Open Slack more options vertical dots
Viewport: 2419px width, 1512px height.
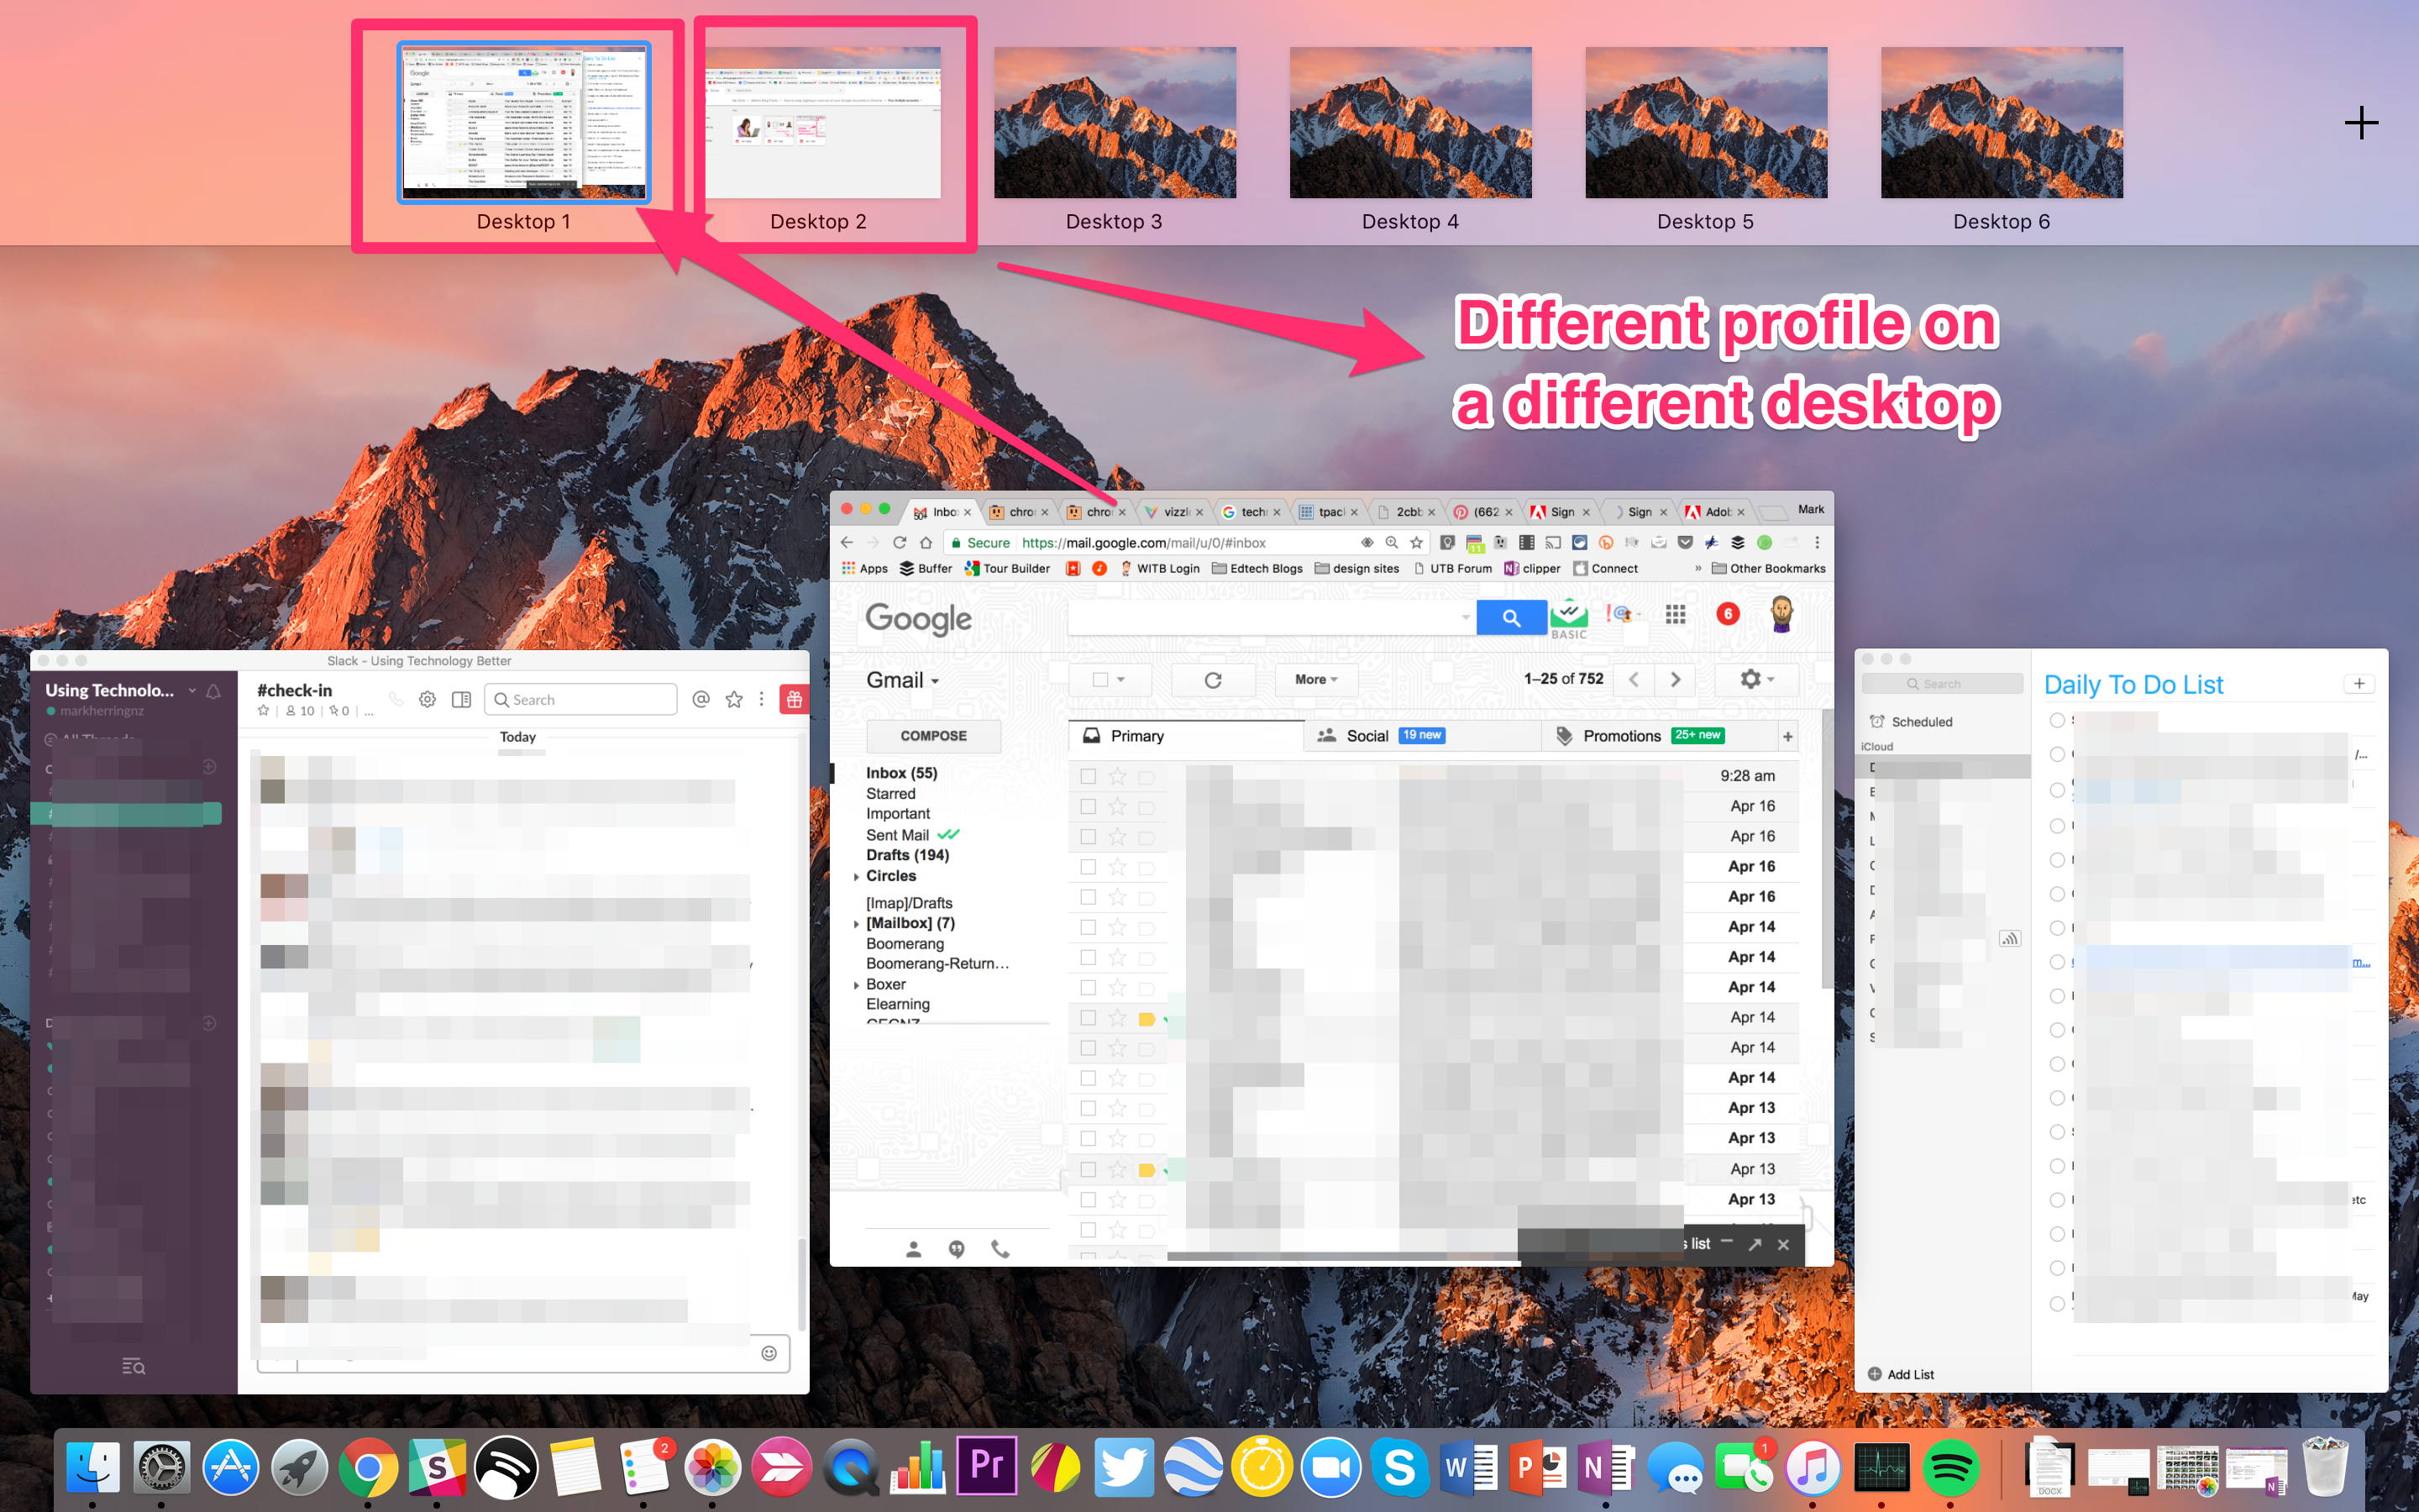click(762, 700)
